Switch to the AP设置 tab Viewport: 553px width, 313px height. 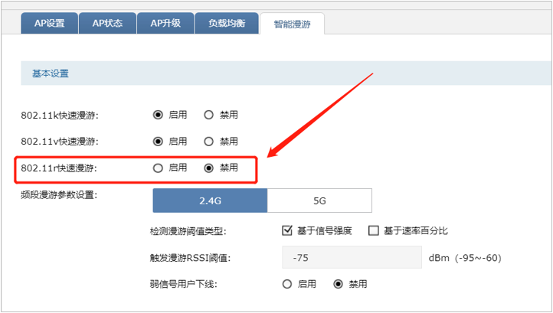click(x=49, y=23)
